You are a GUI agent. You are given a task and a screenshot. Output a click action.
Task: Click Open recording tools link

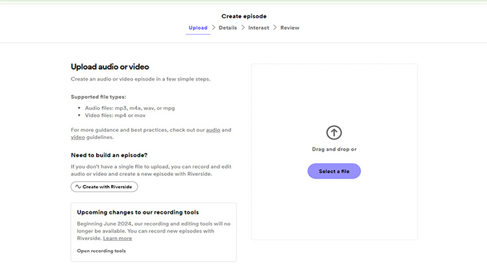click(x=101, y=251)
